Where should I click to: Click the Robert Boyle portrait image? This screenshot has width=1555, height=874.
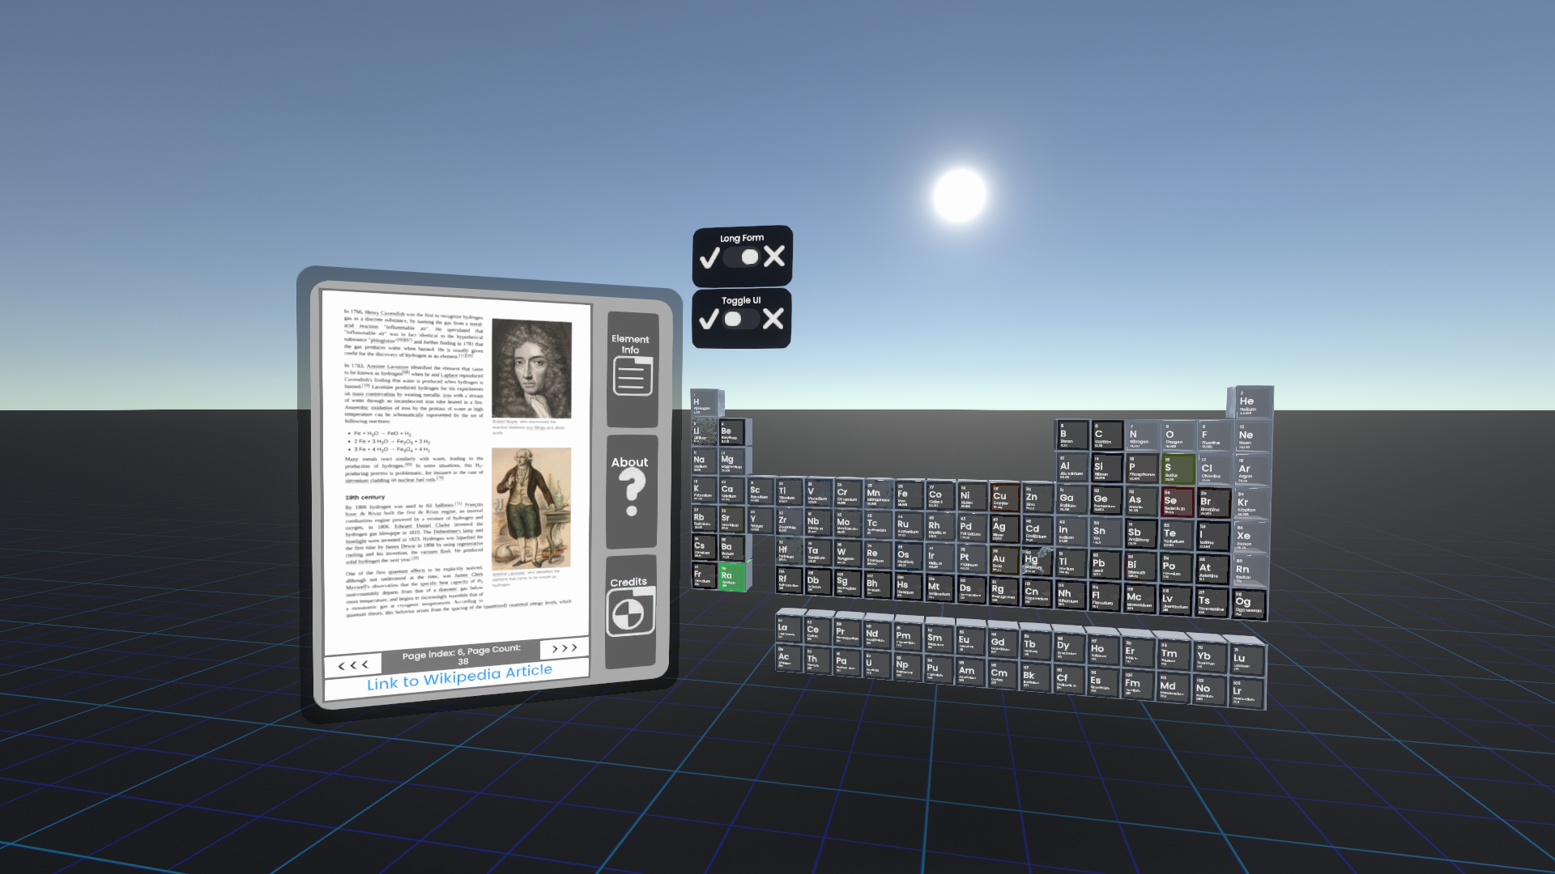(531, 368)
